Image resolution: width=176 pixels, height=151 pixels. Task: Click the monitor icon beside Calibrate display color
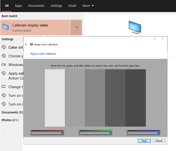6,27
